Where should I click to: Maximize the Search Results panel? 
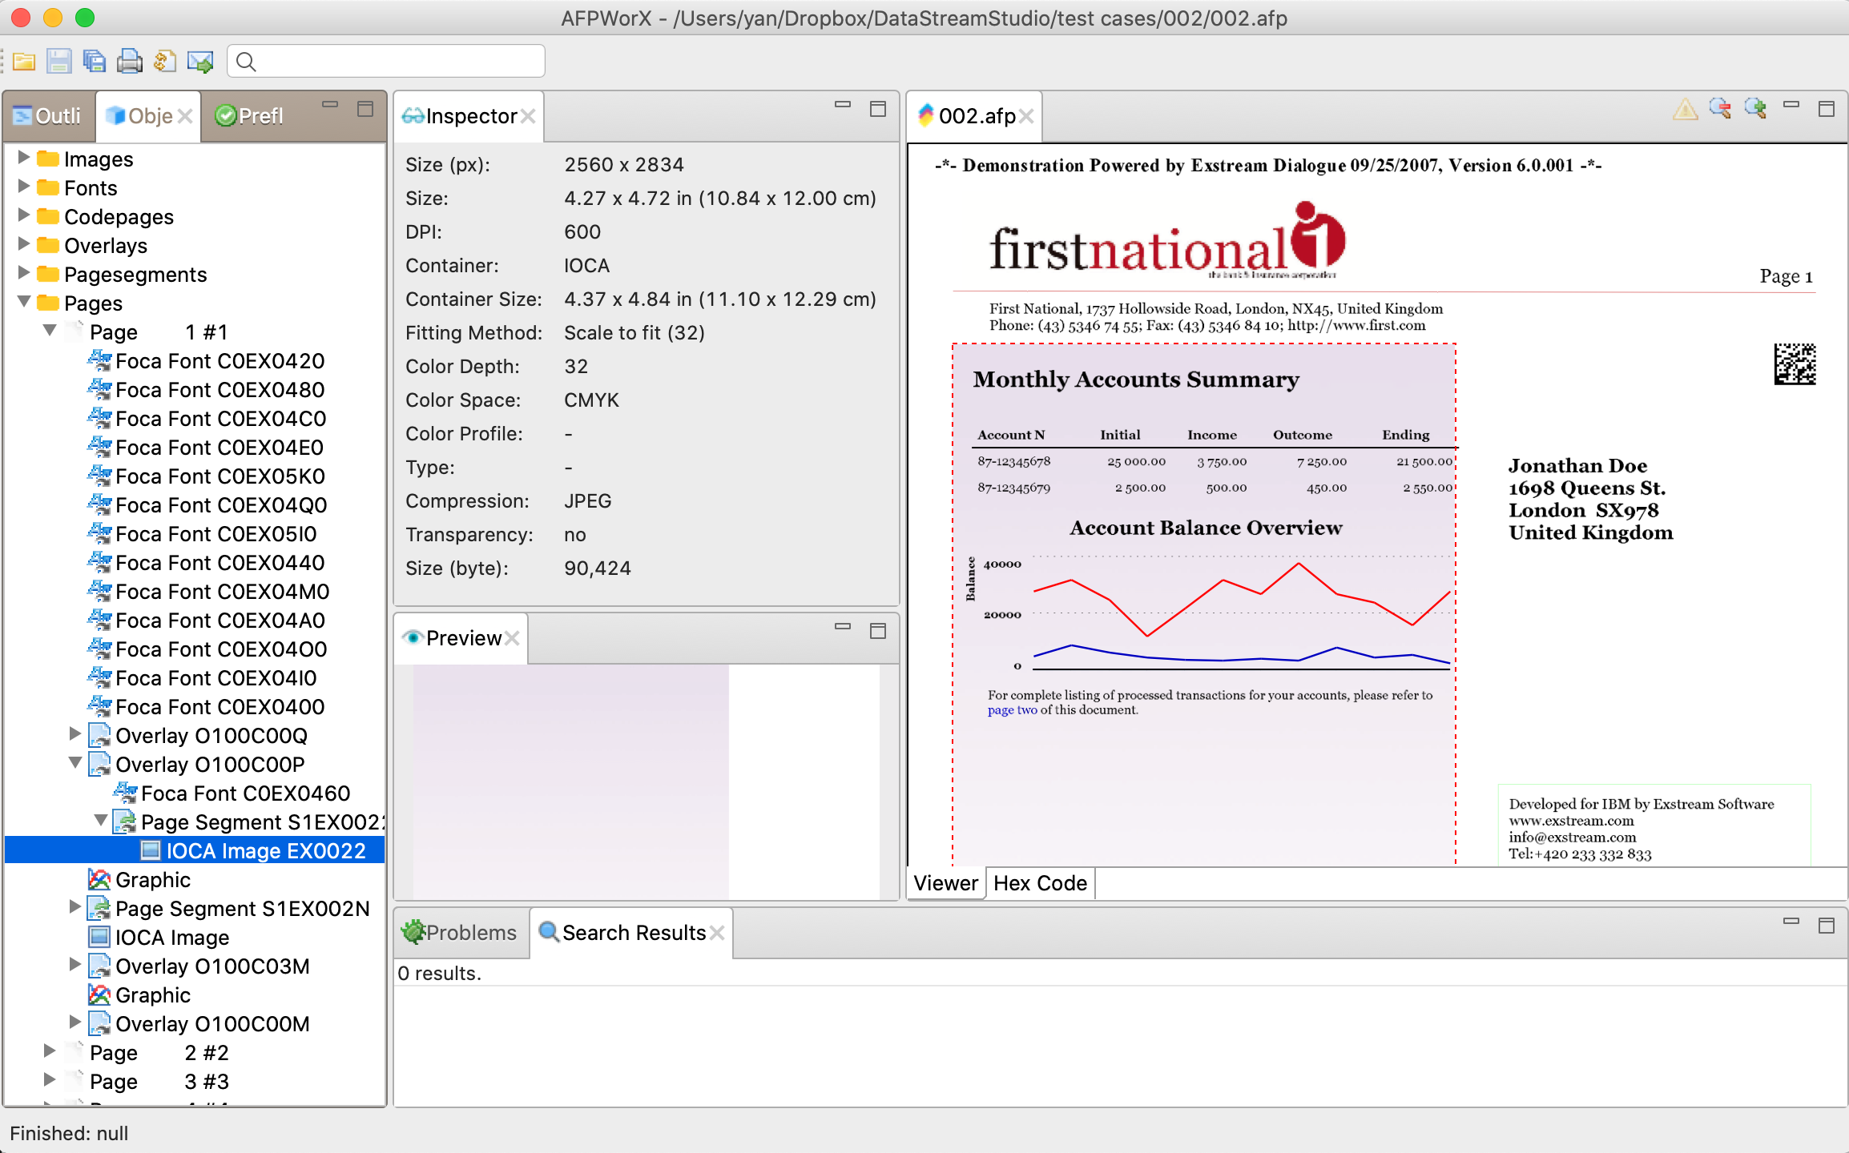[x=1827, y=926]
